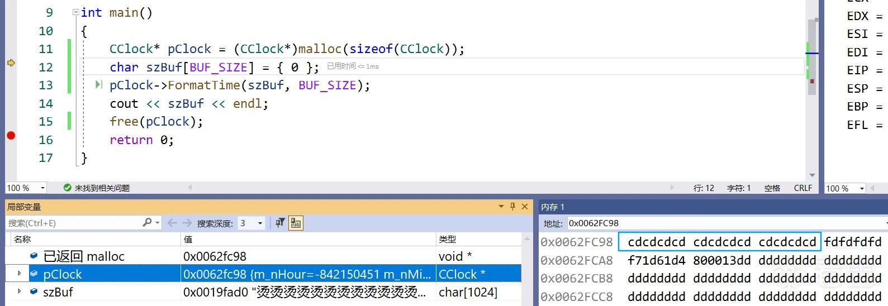Image resolution: width=888 pixels, height=306 pixels.
Task: Click the search magnifier in the Locals panel
Action: tap(148, 223)
